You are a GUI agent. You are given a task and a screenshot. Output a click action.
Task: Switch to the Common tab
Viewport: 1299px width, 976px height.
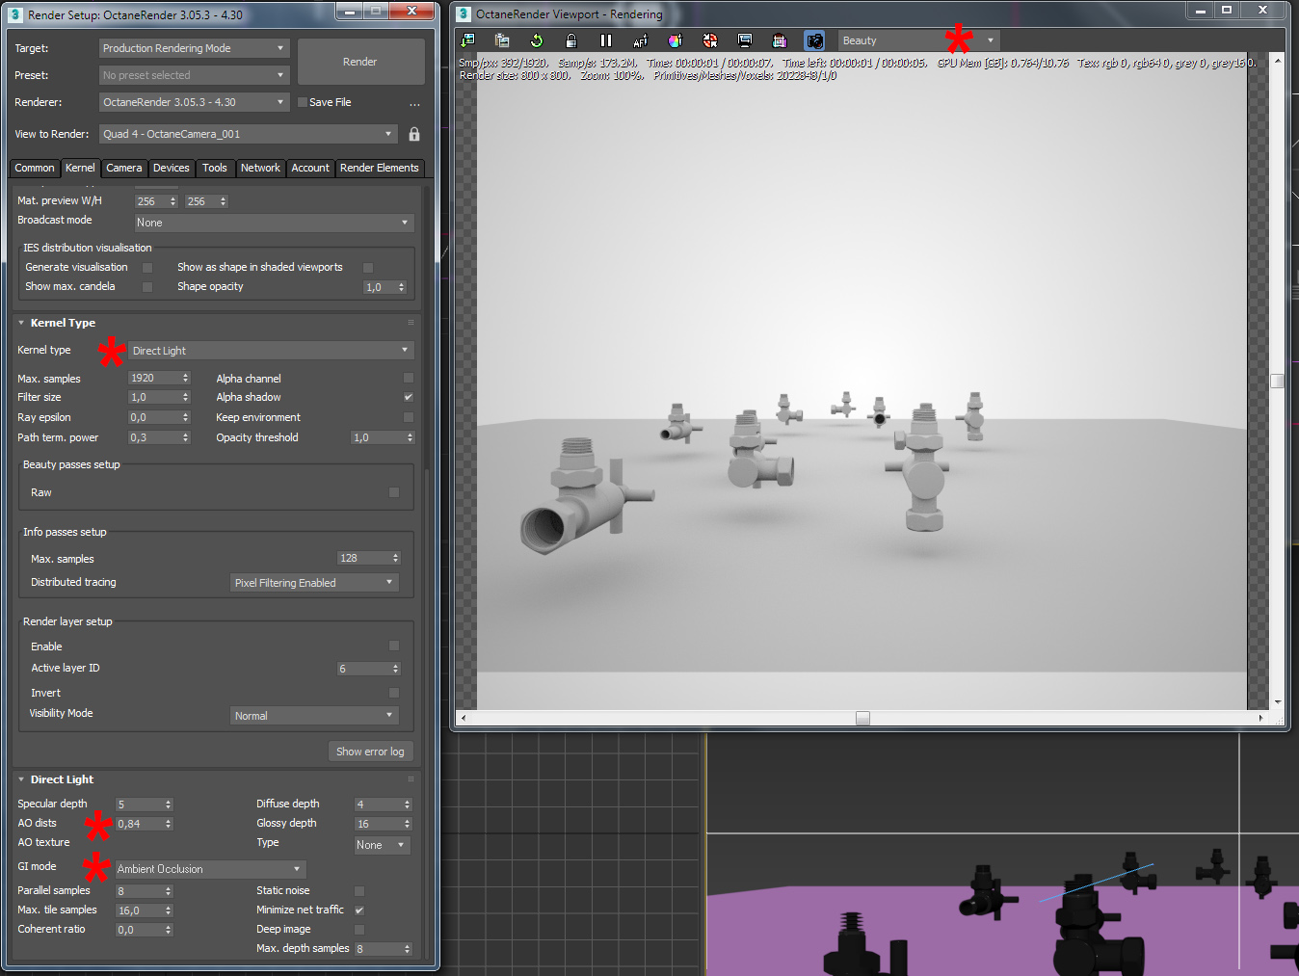(x=35, y=168)
